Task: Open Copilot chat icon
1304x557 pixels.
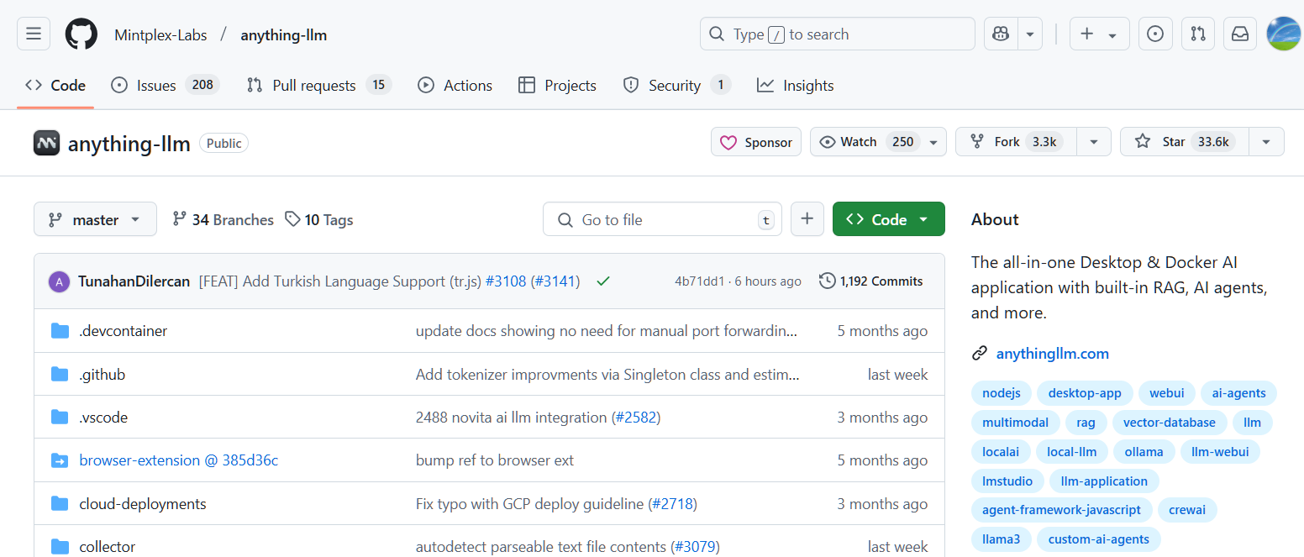Action: tap(1001, 34)
